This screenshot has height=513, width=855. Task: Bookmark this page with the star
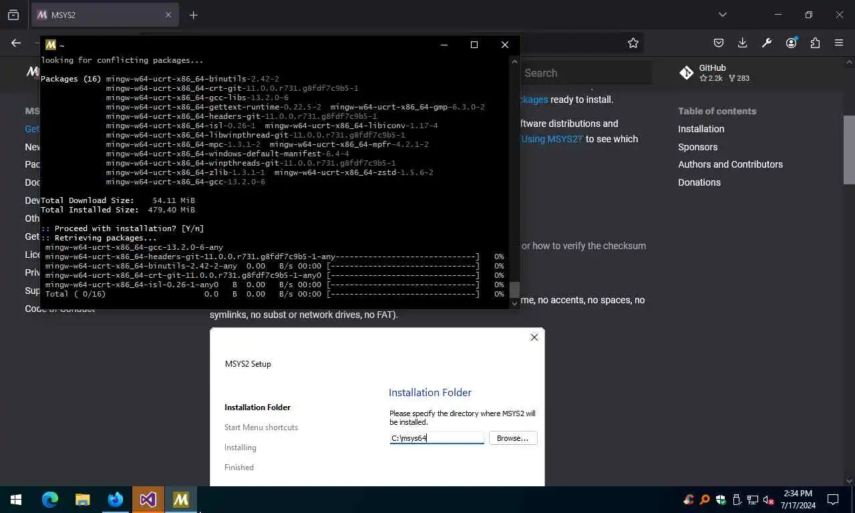point(633,43)
